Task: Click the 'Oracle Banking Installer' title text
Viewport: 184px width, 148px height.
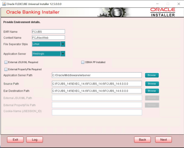Action: coord(33,12)
